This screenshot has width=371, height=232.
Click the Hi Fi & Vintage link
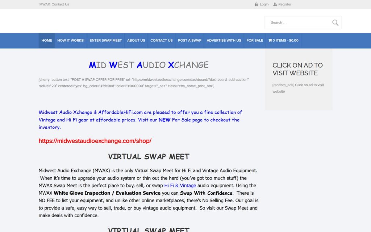coord(180,186)
